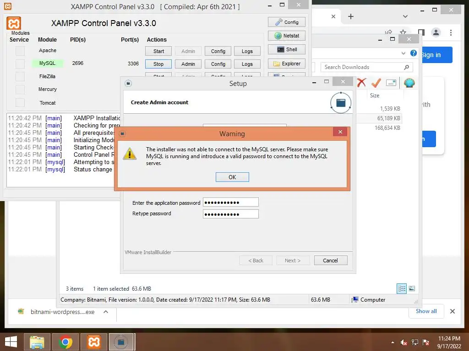Expand the Explorer ribbon chevron
The image size is (469, 351).
404,53
